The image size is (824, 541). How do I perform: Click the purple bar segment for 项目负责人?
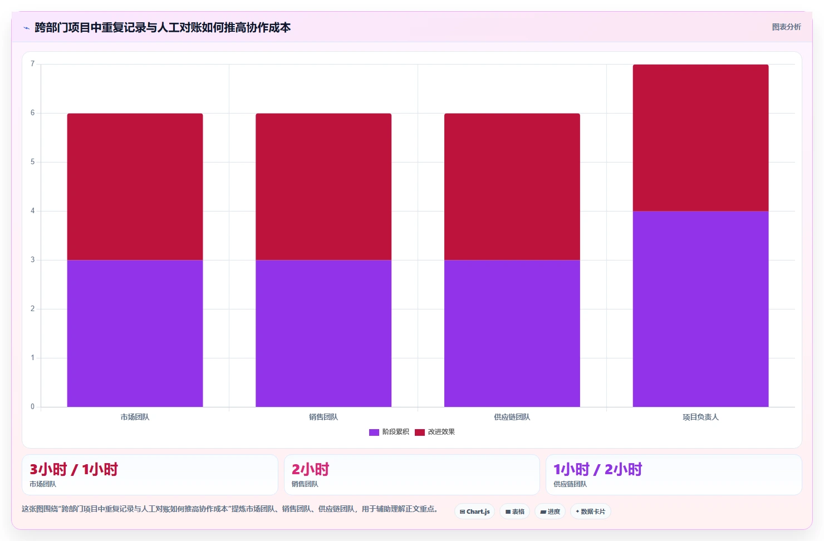tap(700, 309)
